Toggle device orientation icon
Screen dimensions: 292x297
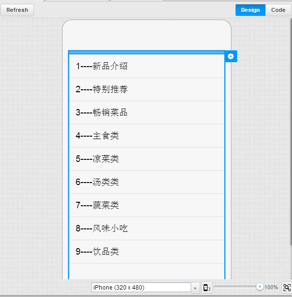207,288
